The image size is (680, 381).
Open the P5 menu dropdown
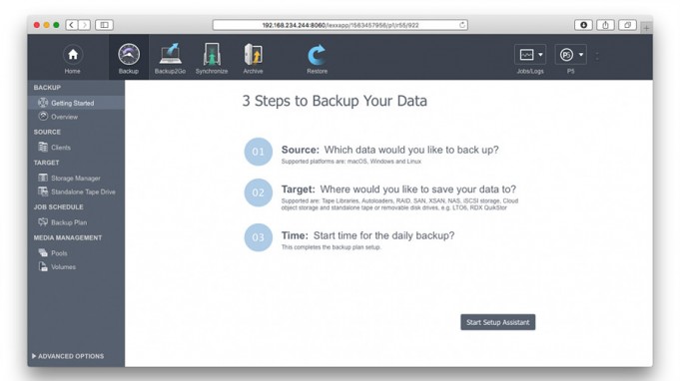point(571,55)
